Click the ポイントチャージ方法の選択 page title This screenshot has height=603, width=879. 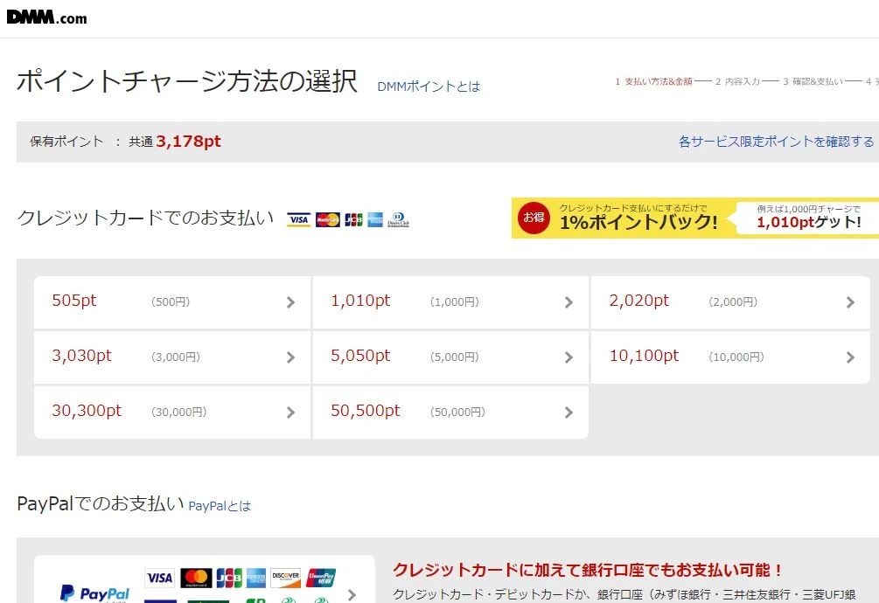pyautogui.click(x=187, y=81)
